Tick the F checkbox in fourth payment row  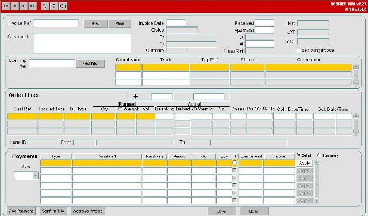coord(235,186)
